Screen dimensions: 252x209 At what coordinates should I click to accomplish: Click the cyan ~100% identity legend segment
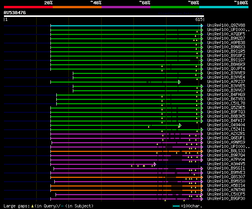point(224,7)
